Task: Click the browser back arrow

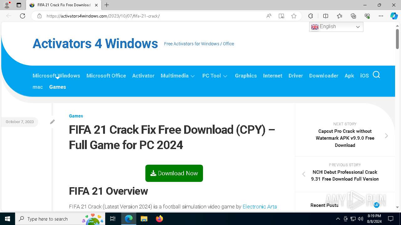Action: [x=9, y=16]
